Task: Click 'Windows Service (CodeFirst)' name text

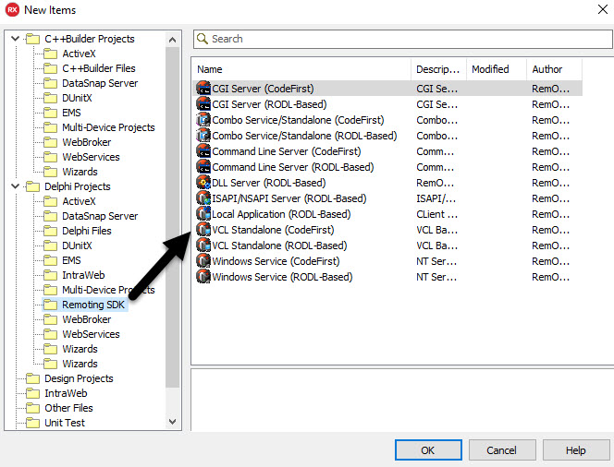Action: coord(276,261)
